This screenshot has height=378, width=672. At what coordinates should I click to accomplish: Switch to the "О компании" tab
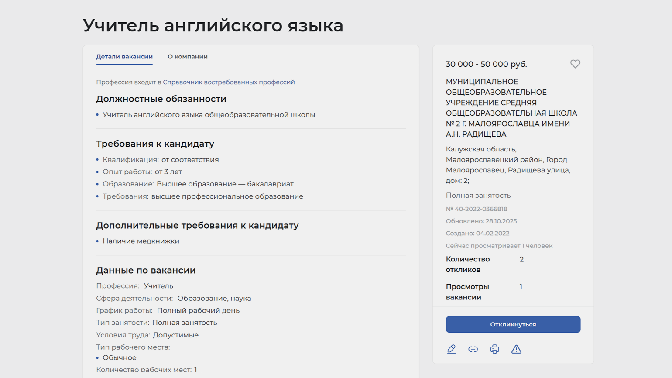pyautogui.click(x=188, y=57)
